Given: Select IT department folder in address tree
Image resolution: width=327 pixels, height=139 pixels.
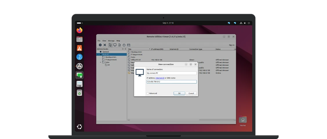Looking at the screenshot, I should [x=111, y=60].
